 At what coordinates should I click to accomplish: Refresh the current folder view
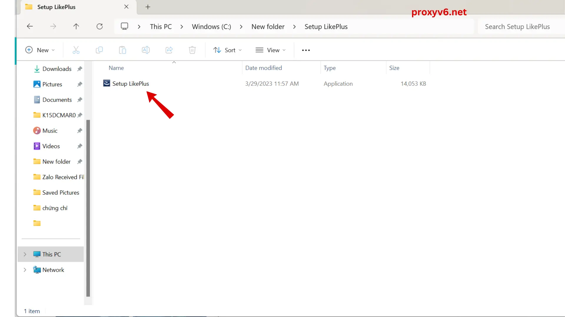point(100,26)
